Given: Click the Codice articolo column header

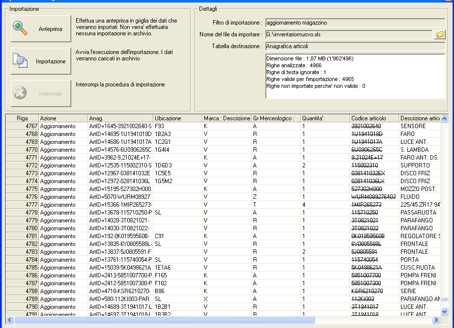Looking at the screenshot, I should [x=374, y=118].
